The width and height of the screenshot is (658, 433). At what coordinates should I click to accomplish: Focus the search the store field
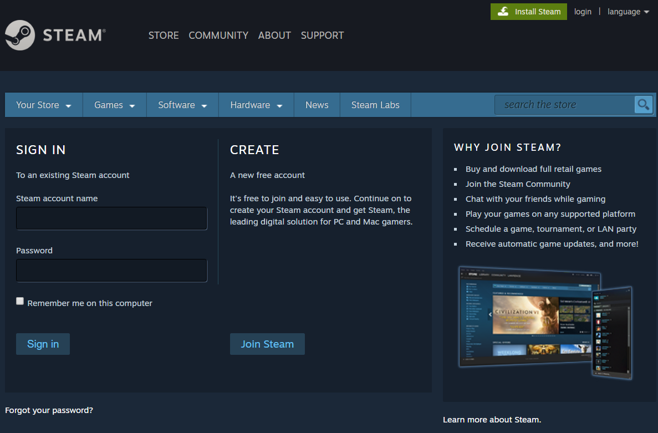[x=564, y=104]
